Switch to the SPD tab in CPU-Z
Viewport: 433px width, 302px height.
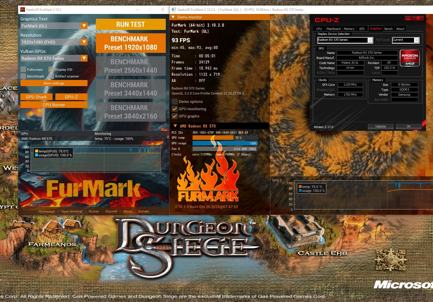point(362,29)
